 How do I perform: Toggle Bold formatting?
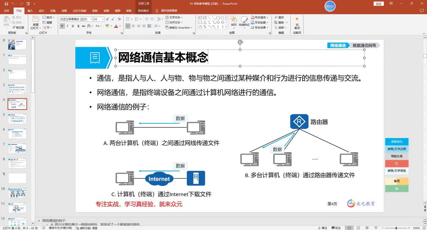62,26
